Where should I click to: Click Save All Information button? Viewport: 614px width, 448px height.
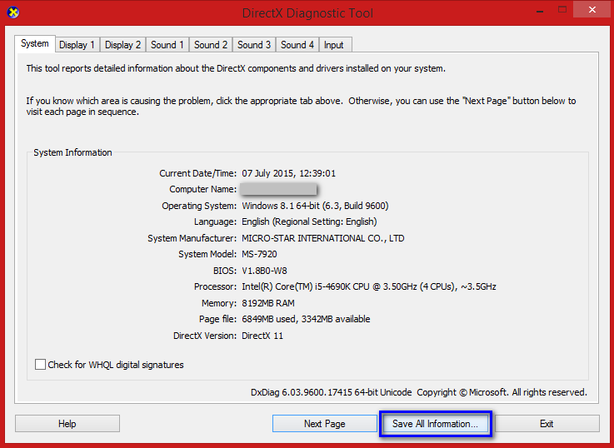[x=435, y=423]
